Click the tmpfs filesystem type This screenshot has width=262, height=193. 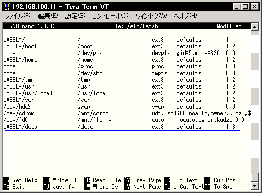pos(159,73)
